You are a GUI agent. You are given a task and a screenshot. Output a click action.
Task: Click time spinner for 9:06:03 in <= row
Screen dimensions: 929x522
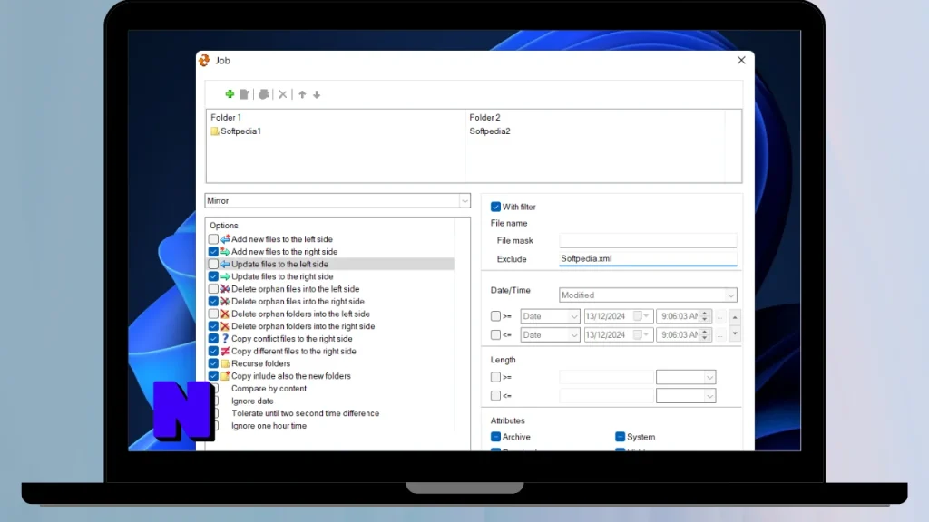[705, 335]
